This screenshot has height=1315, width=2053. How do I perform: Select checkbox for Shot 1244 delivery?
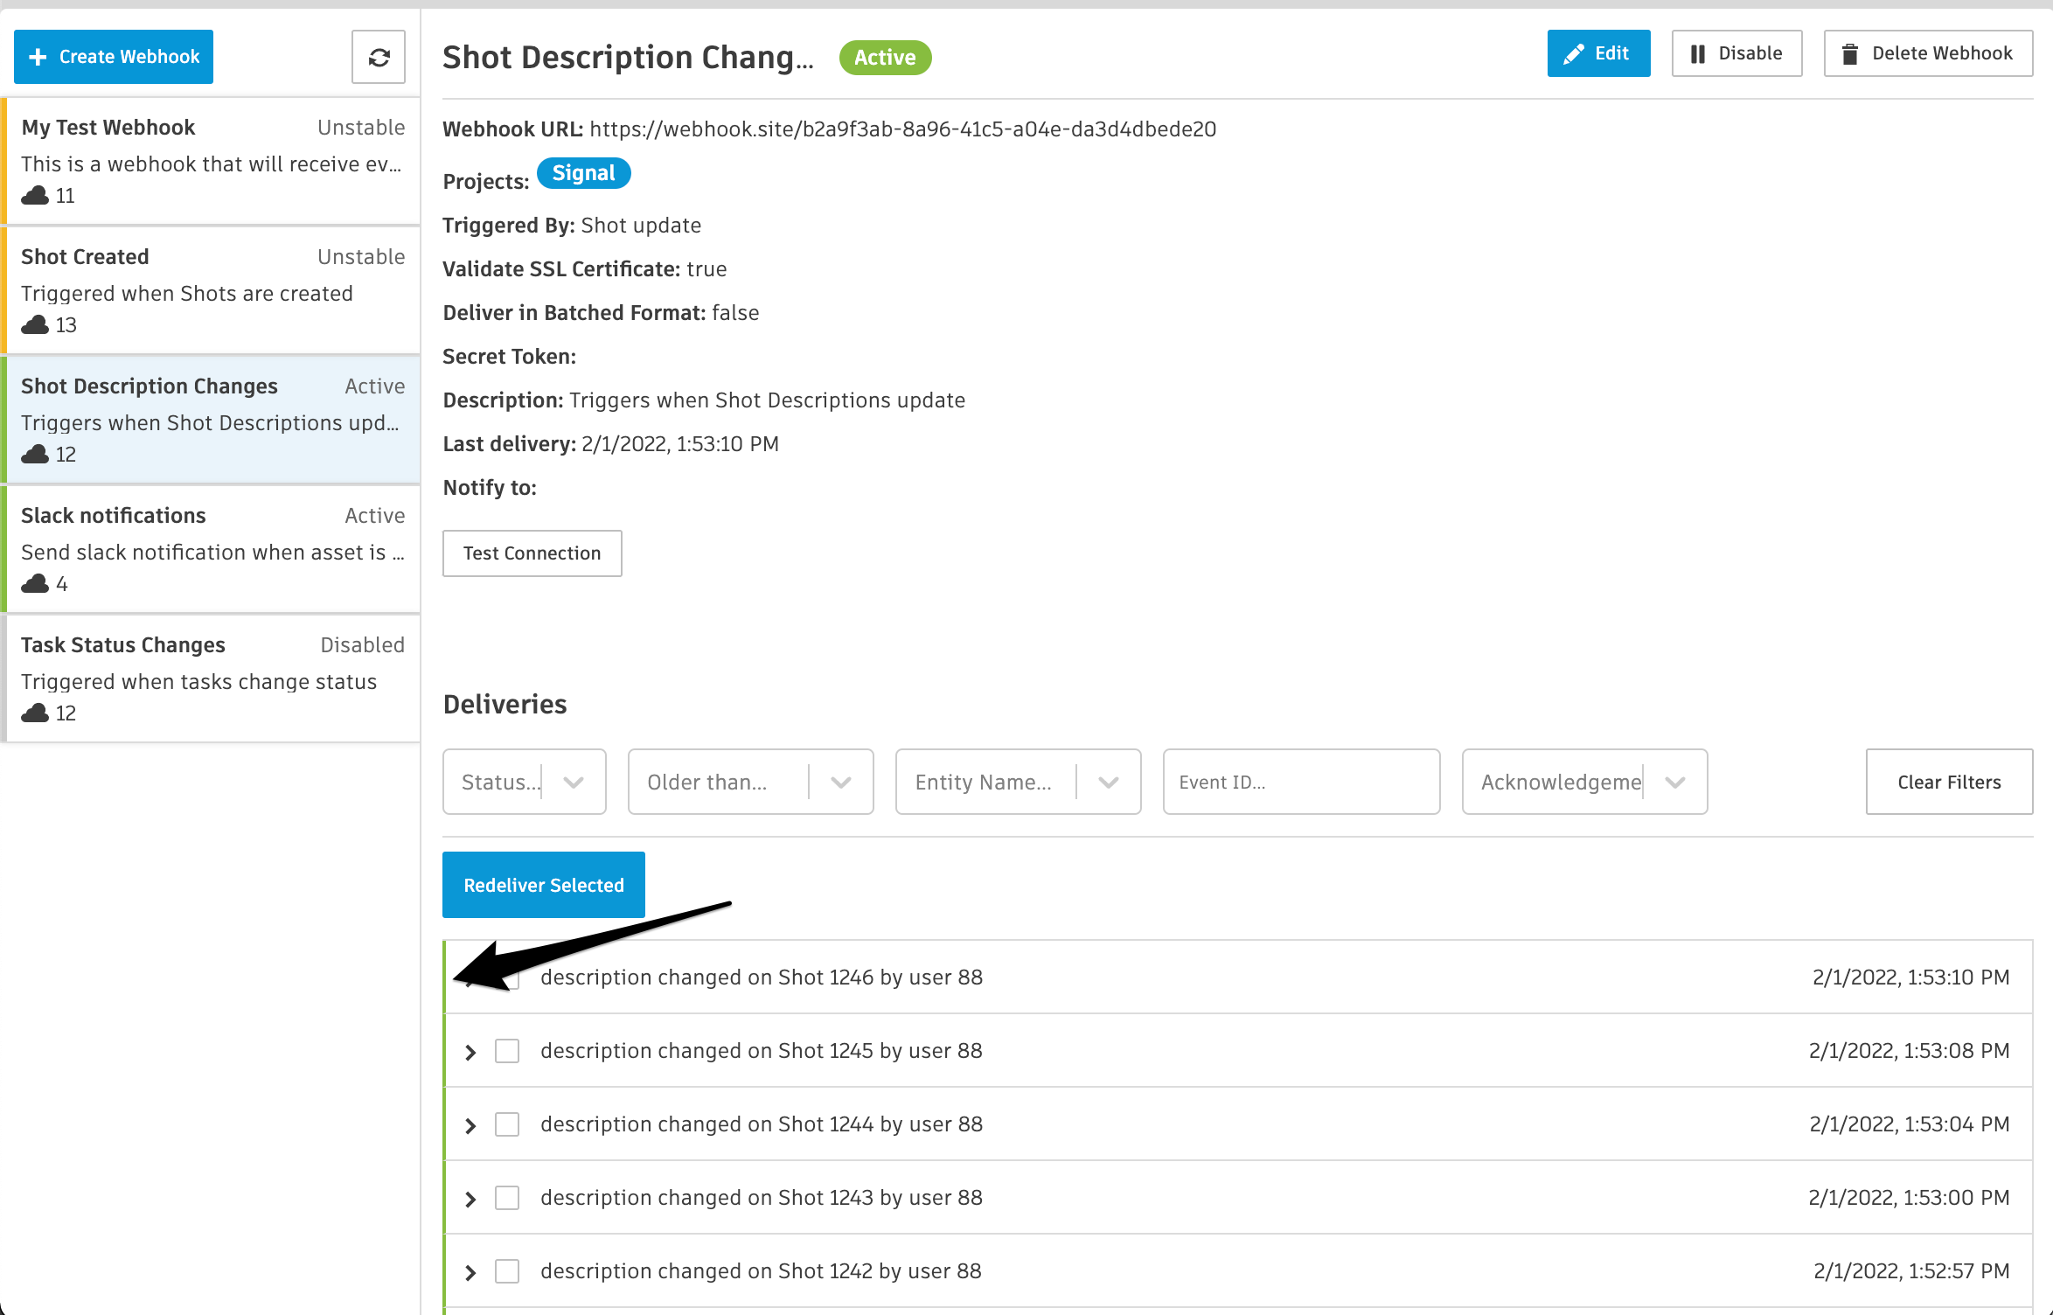coord(507,1124)
